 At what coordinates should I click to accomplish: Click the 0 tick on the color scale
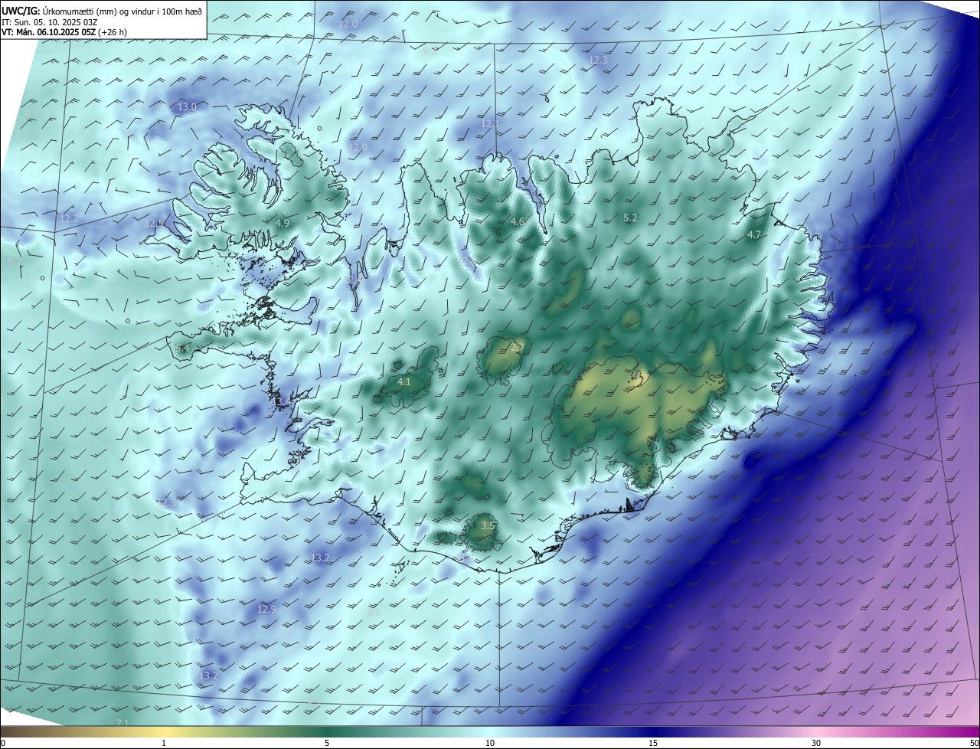pyautogui.click(x=2, y=743)
